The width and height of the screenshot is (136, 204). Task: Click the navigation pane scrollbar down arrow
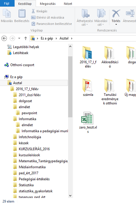pos(70,195)
